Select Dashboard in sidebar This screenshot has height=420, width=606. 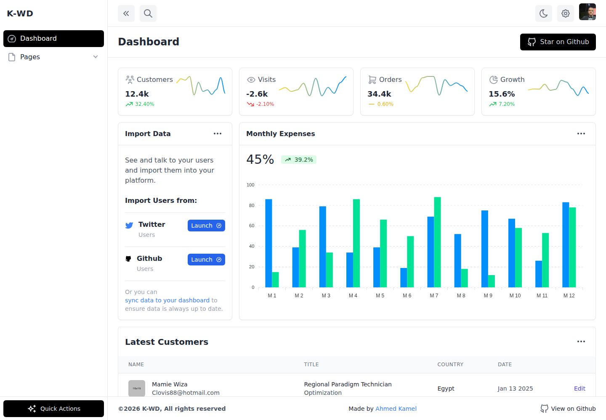pos(53,39)
